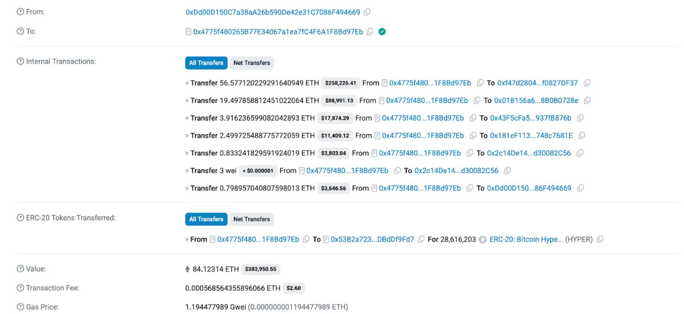Image resolution: width=684 pixels, height=314 pixels.
Task: Open sender address 0xDd00D150C7a38aA26b590De42e31C7086F494669
Action: 272,12
